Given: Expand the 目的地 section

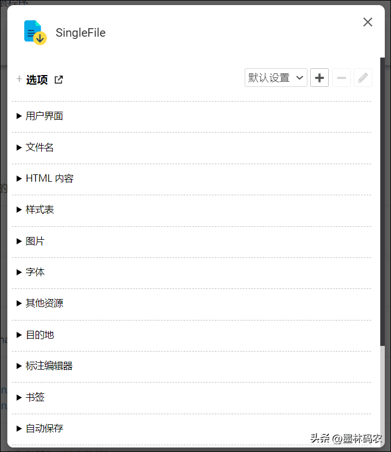Looking at the screenshot, I should [x=39, y=335].
